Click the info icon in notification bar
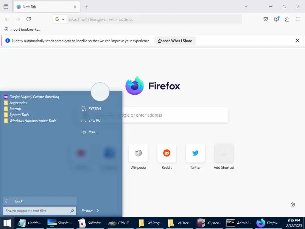The height and width of the screenshot is (229, 305). tap(7, 41)
